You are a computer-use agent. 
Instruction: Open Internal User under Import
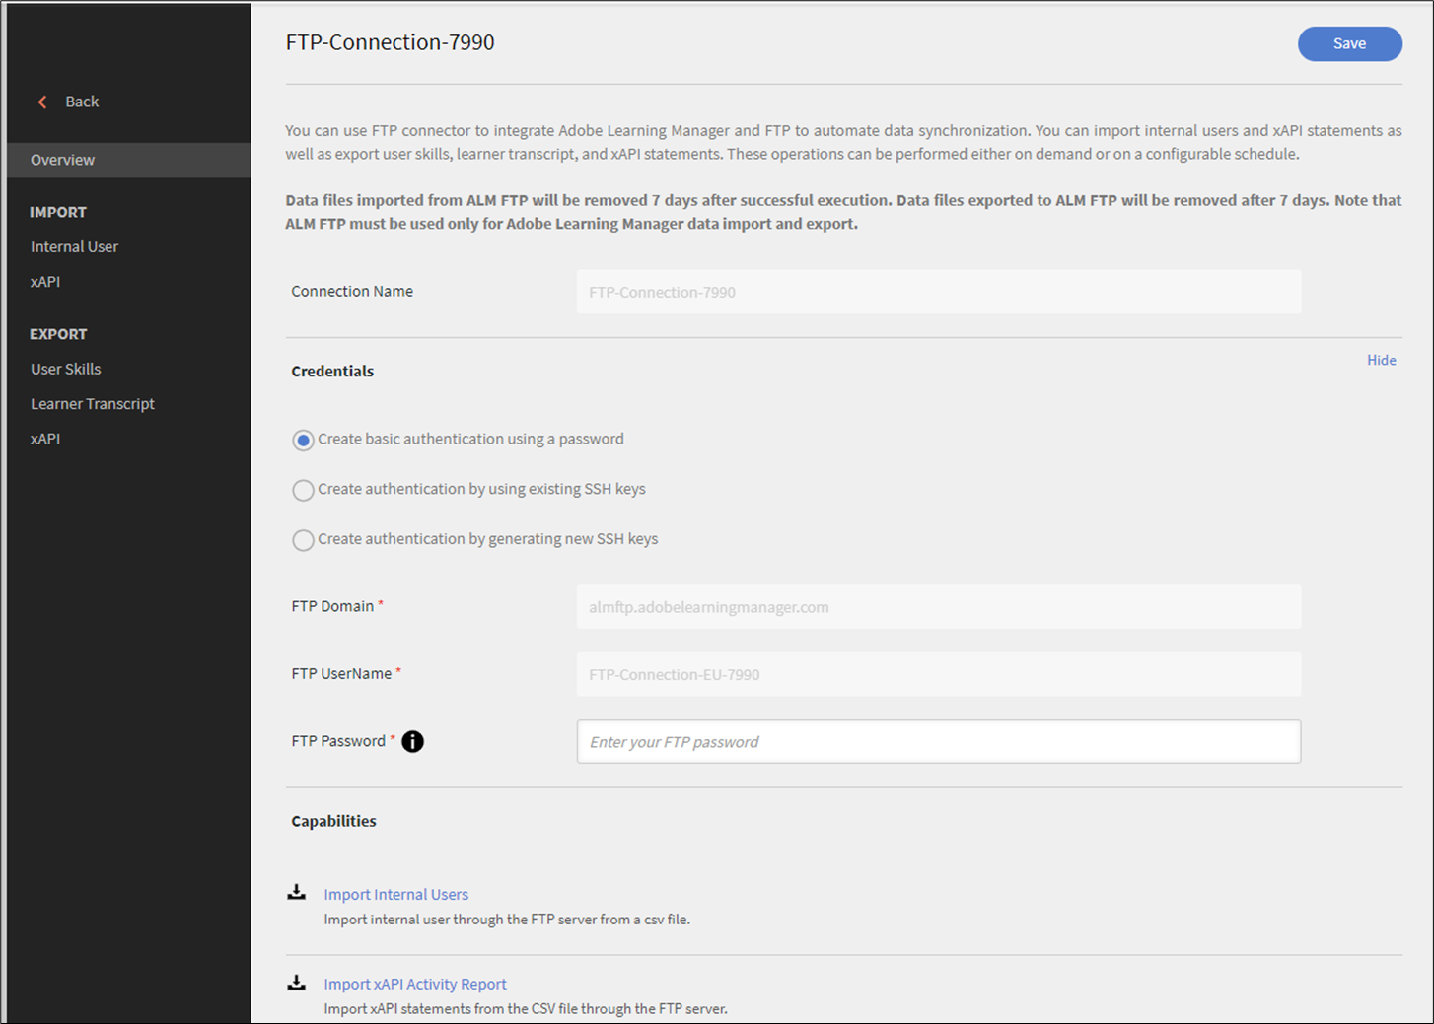click(x=74, y=247)
